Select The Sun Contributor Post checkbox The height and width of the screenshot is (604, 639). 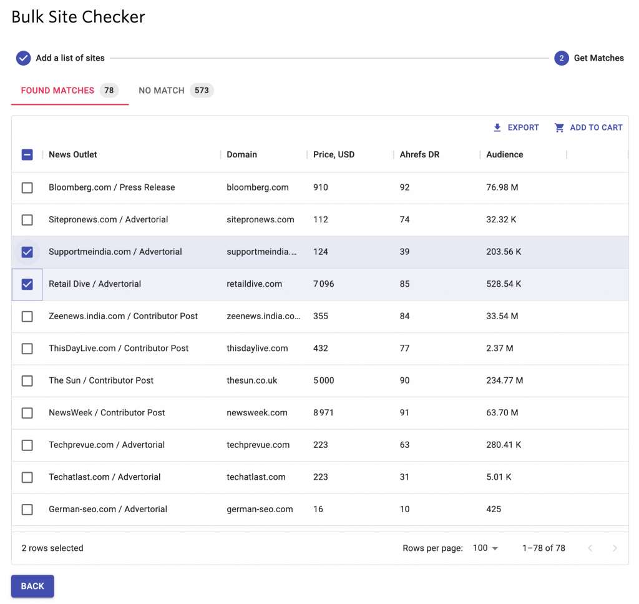[x=27, y=381]
